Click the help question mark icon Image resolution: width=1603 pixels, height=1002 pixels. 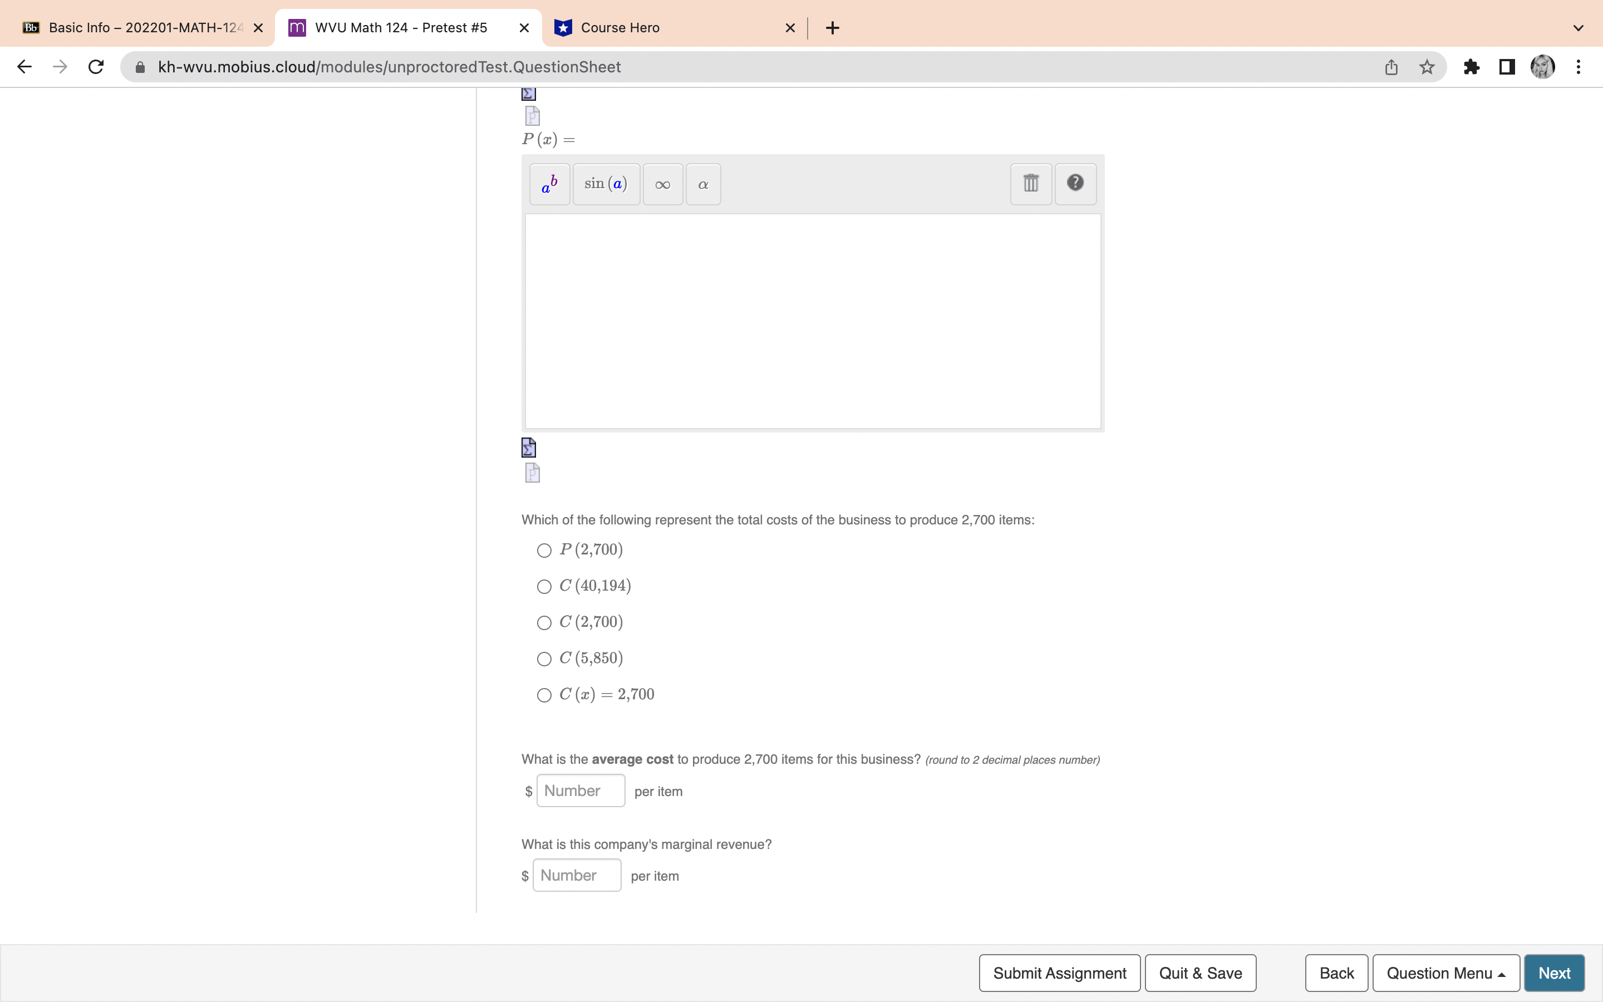pos(1073,183)
